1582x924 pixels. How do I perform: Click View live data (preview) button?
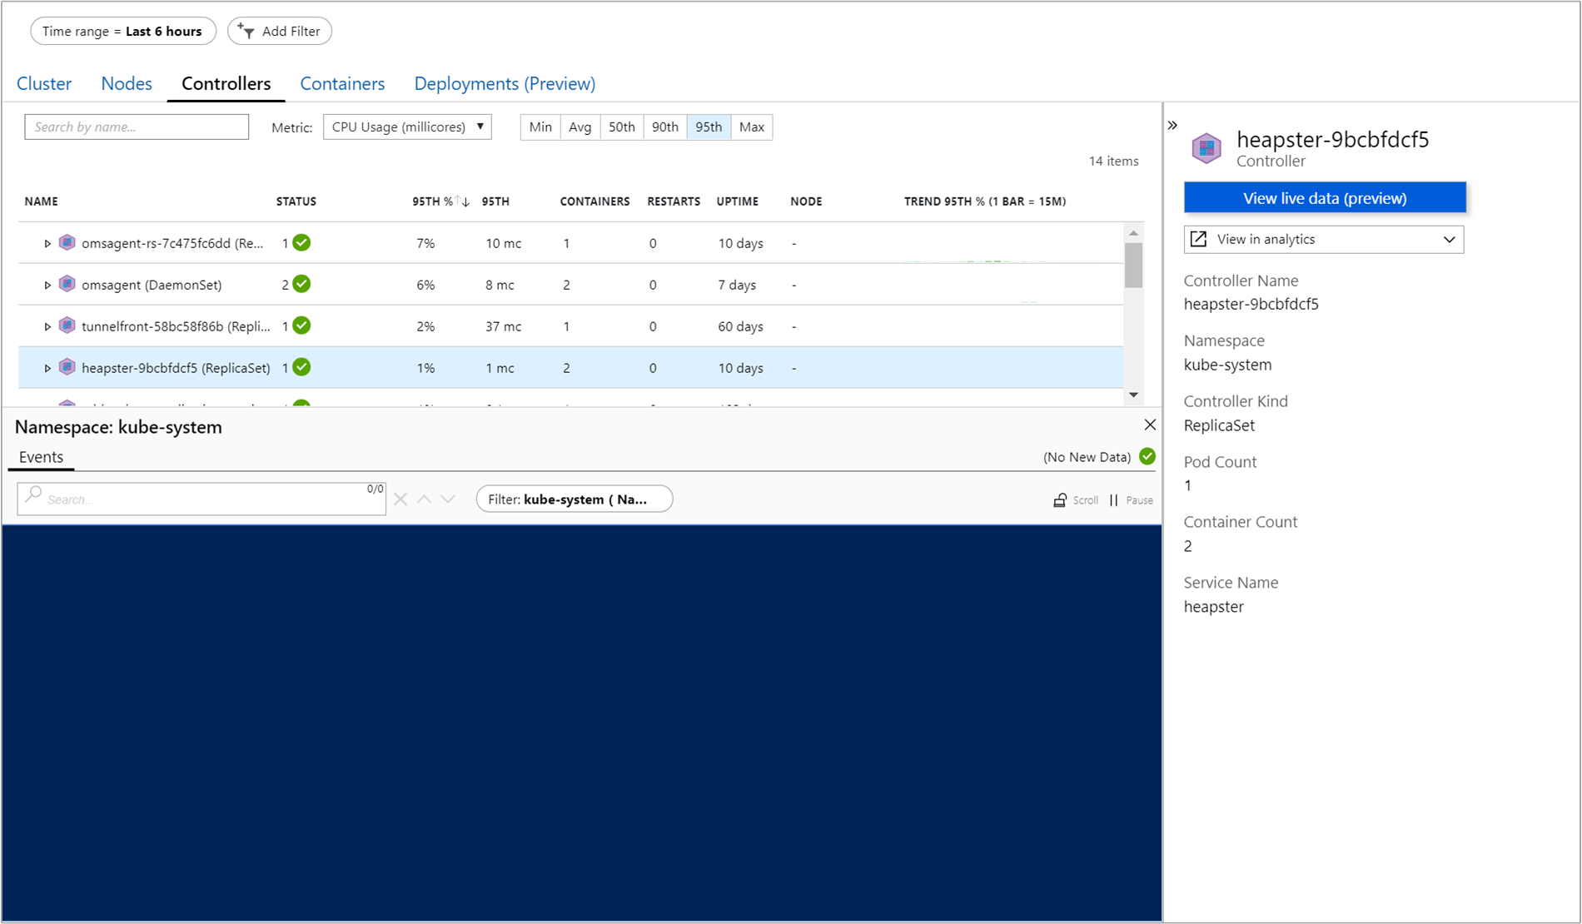(1324, 198)
